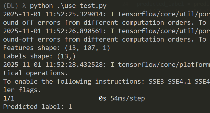Image resolution: width=210 pixels, height=113 pixels.
Task: Click the dashed progress bar
Action: coord(56,98)
